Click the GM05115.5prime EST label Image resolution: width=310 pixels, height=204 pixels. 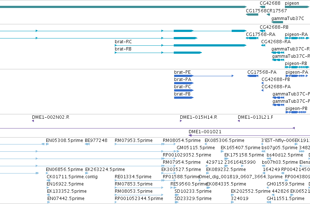tap(196, 148)
